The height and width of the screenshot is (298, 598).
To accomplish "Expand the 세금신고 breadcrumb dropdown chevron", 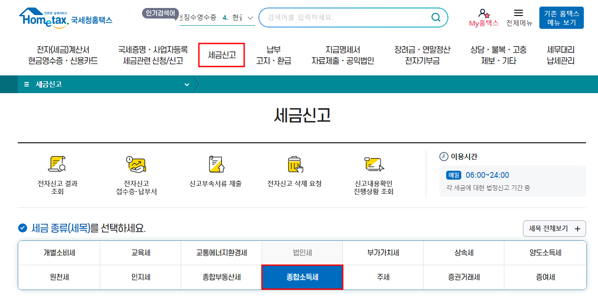I will pos(186,83).
